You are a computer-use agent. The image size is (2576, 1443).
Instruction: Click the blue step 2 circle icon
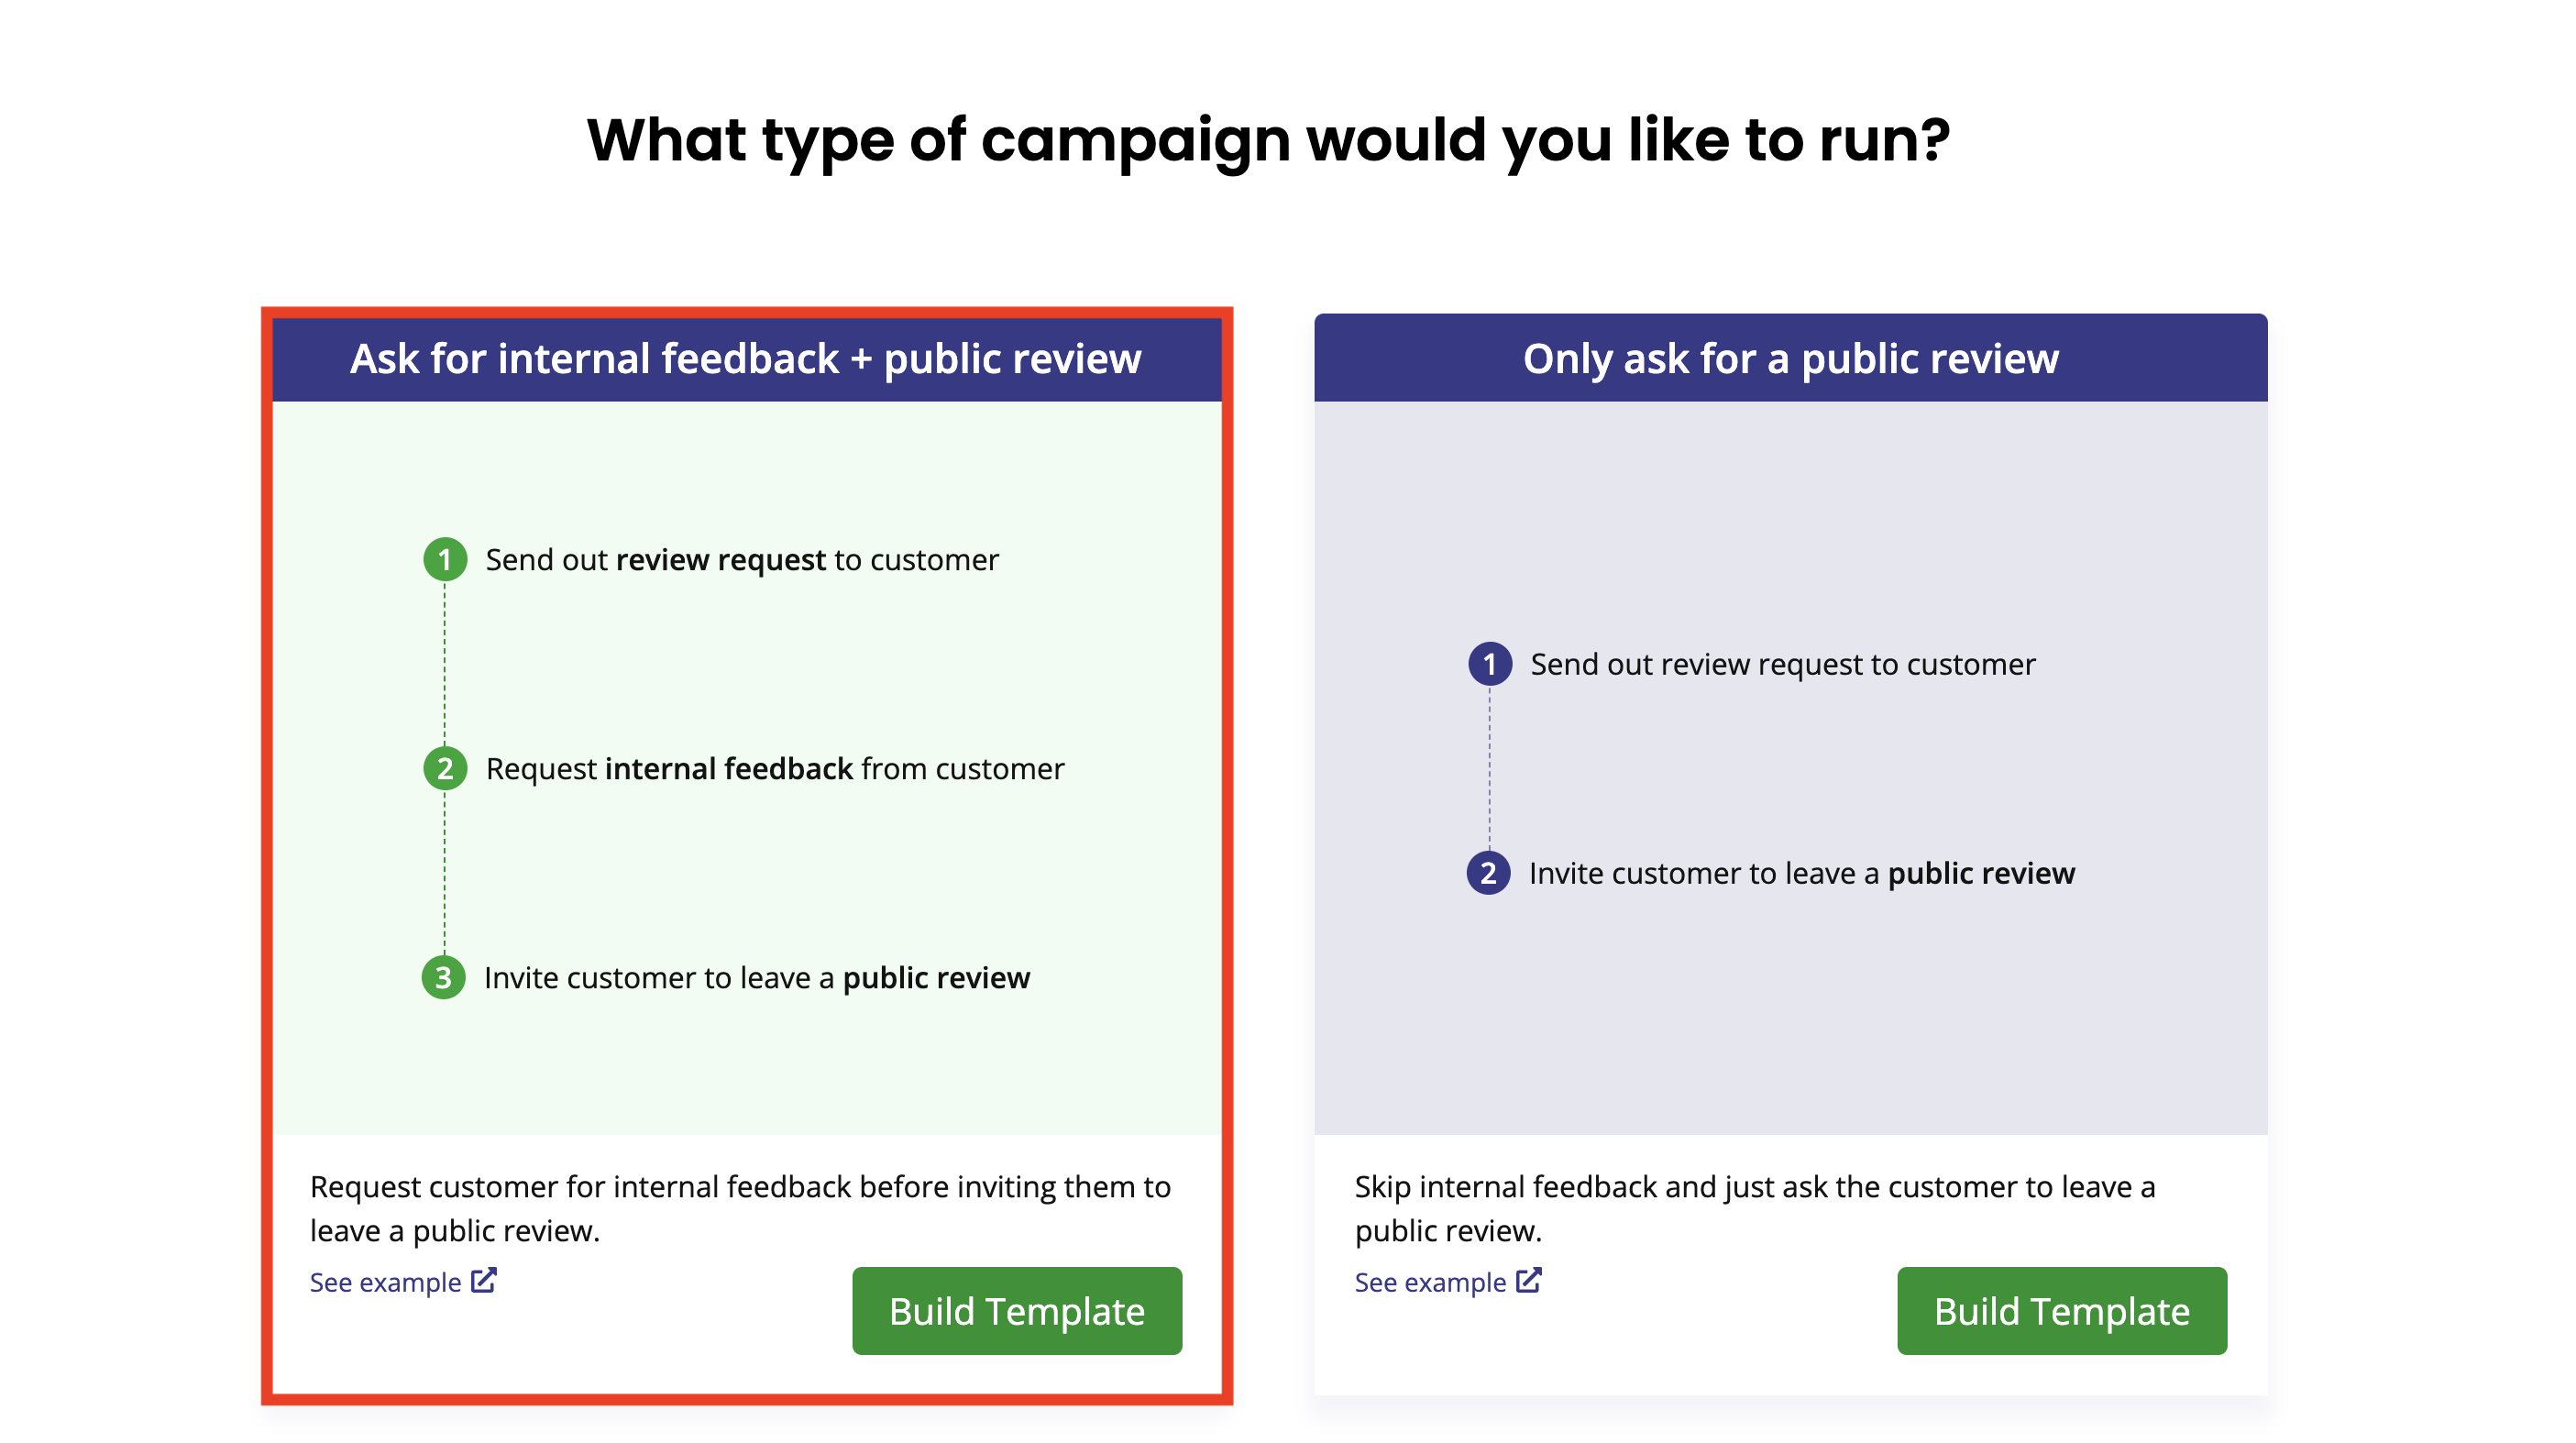click(1488, 873)
